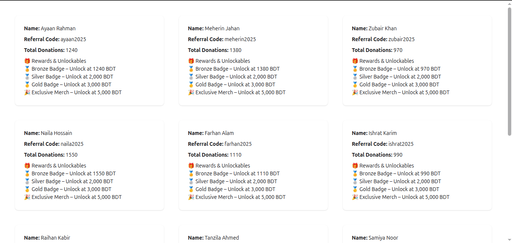Viewport: 512px width, 243px height.
Task: Click "Bronze Badge – Unlock at 1240 BDT" text
Action: tap(74, 69)
